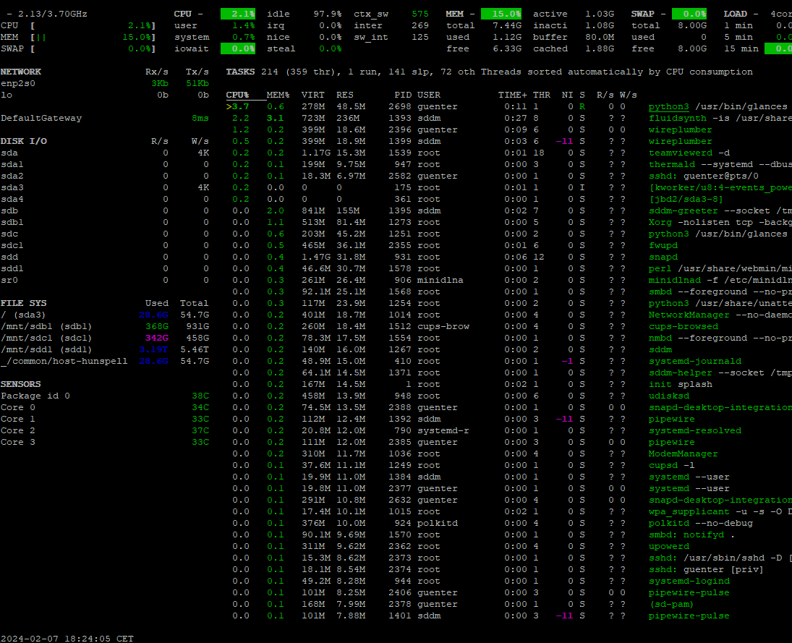Click the 15 min load label
Screen dimensions: 792x643
[x=741, y=48]
